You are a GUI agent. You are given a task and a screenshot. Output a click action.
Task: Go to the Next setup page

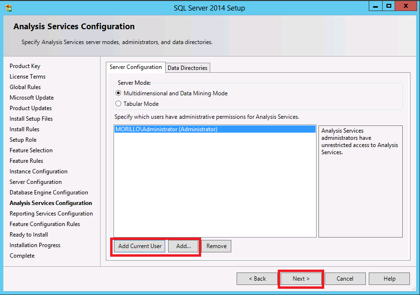[301, 279]
